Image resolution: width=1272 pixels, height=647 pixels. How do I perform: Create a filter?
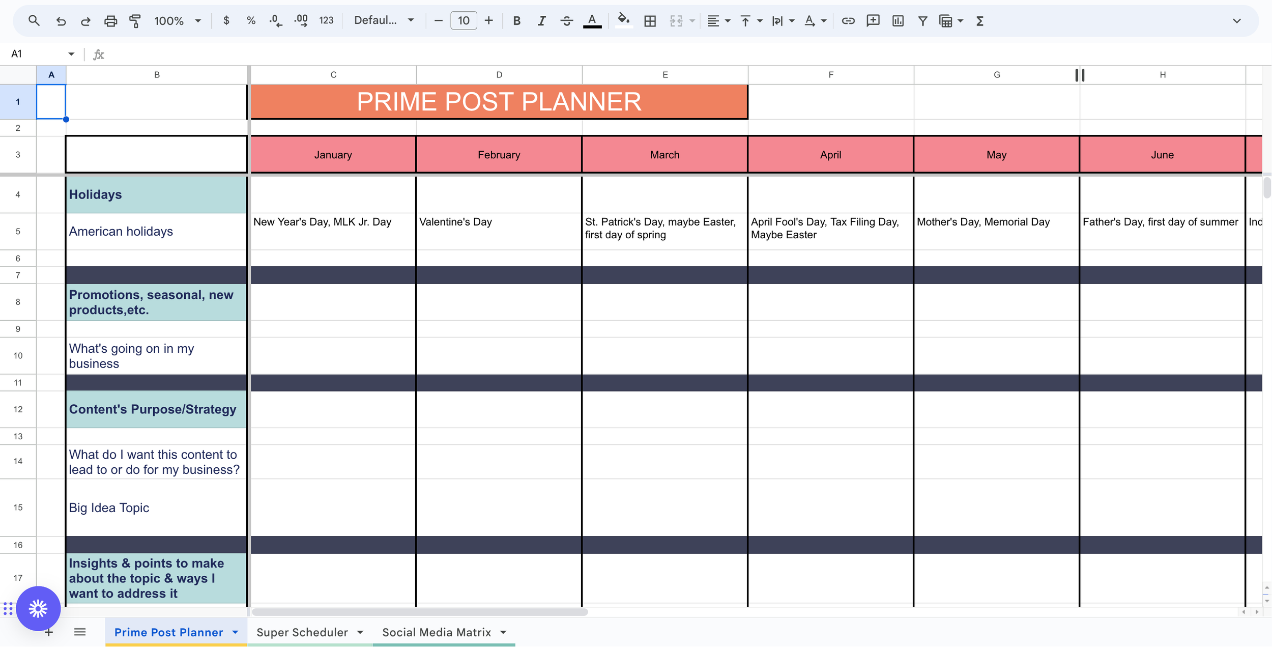(x=922, y=20)
